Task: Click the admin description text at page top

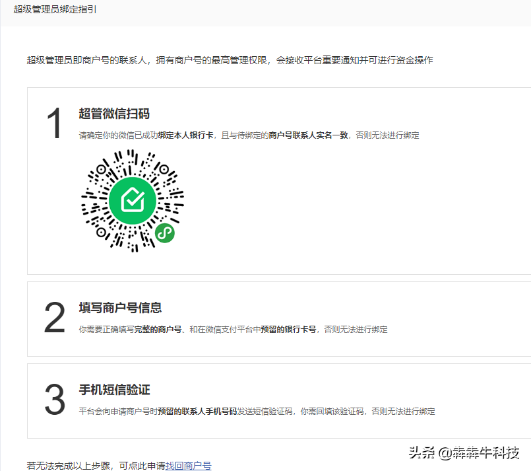Action: click(230, 59)
